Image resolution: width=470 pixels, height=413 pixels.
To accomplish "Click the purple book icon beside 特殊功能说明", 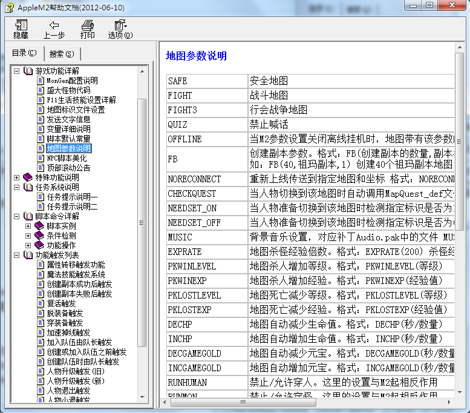I will pos(28,177).
